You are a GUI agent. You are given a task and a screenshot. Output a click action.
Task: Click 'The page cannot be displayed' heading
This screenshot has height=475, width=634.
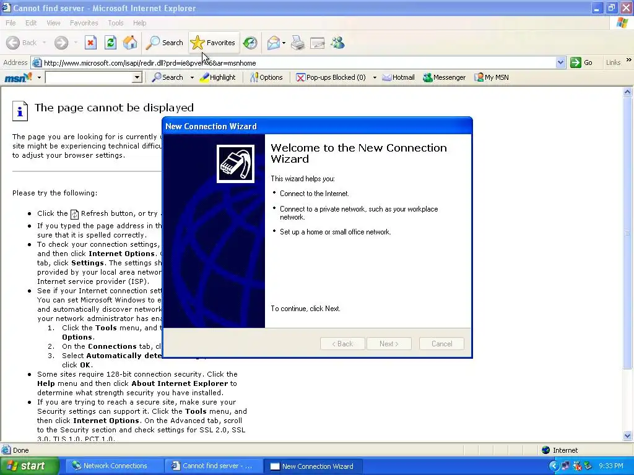tap(114, 108)
